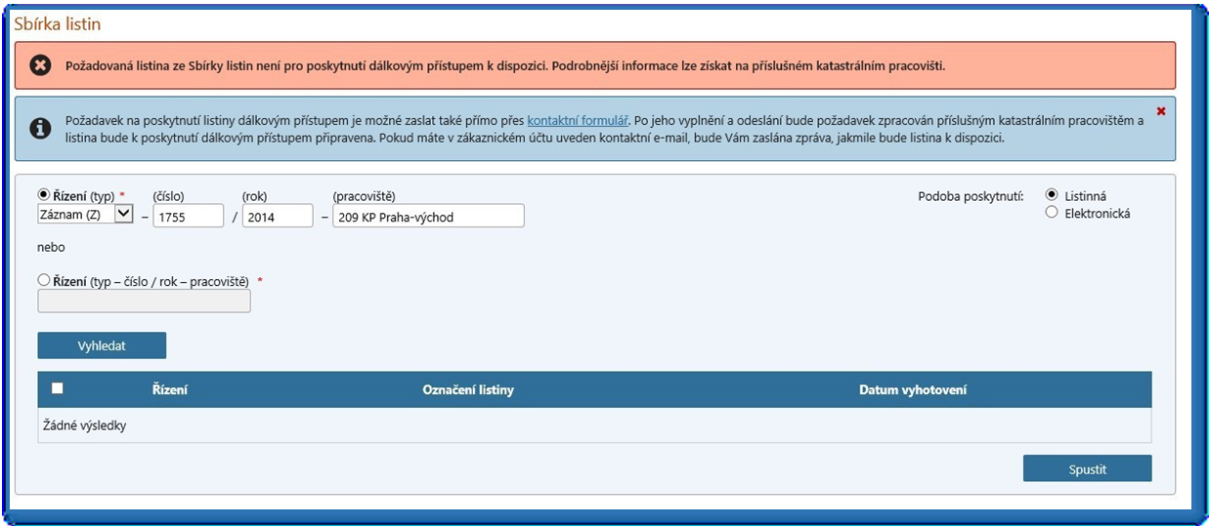This screenshot has height=526, width=1209.
Task: Select the second Řízení combined-format radio button
Action: (x=44, y=280)
